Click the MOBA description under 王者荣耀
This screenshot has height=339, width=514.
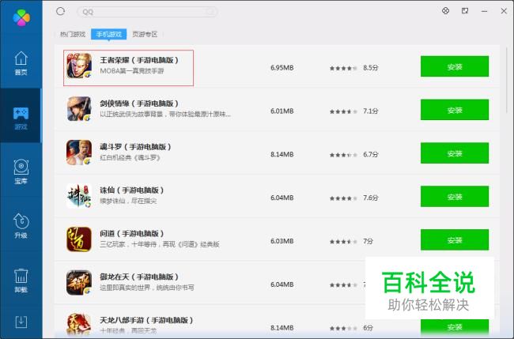coord(132,71)
